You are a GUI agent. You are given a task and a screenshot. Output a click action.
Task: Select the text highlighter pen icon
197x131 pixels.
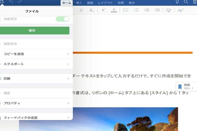(x=103, y=10)
